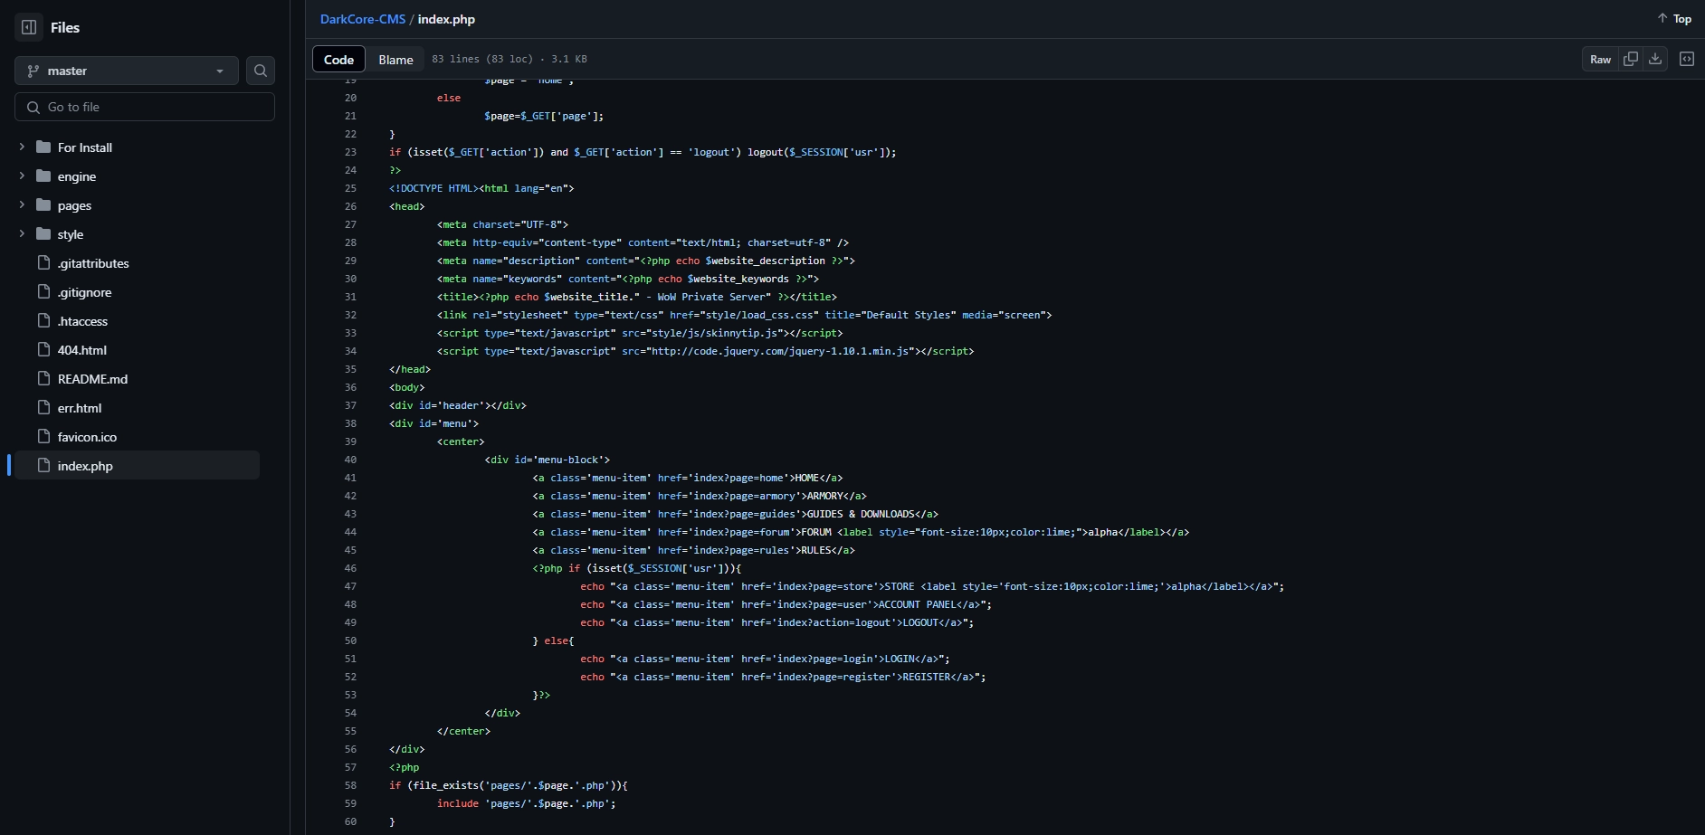
Task: Click the Raw button
Action: 1600,59
